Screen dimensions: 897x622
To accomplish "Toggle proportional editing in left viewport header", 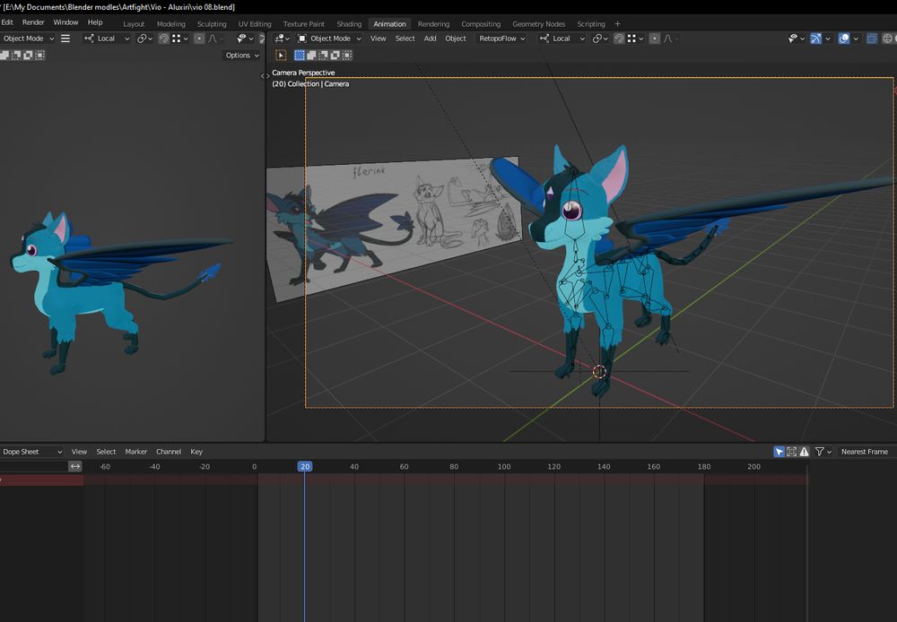I will coord(199,39).
